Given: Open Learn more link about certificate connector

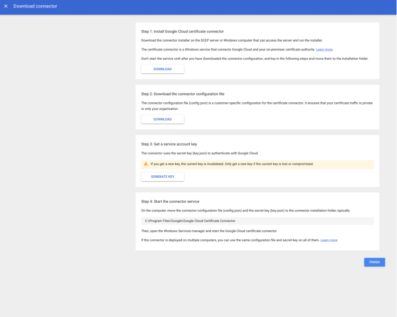Looking at the screenshot, I should point(324,50).
